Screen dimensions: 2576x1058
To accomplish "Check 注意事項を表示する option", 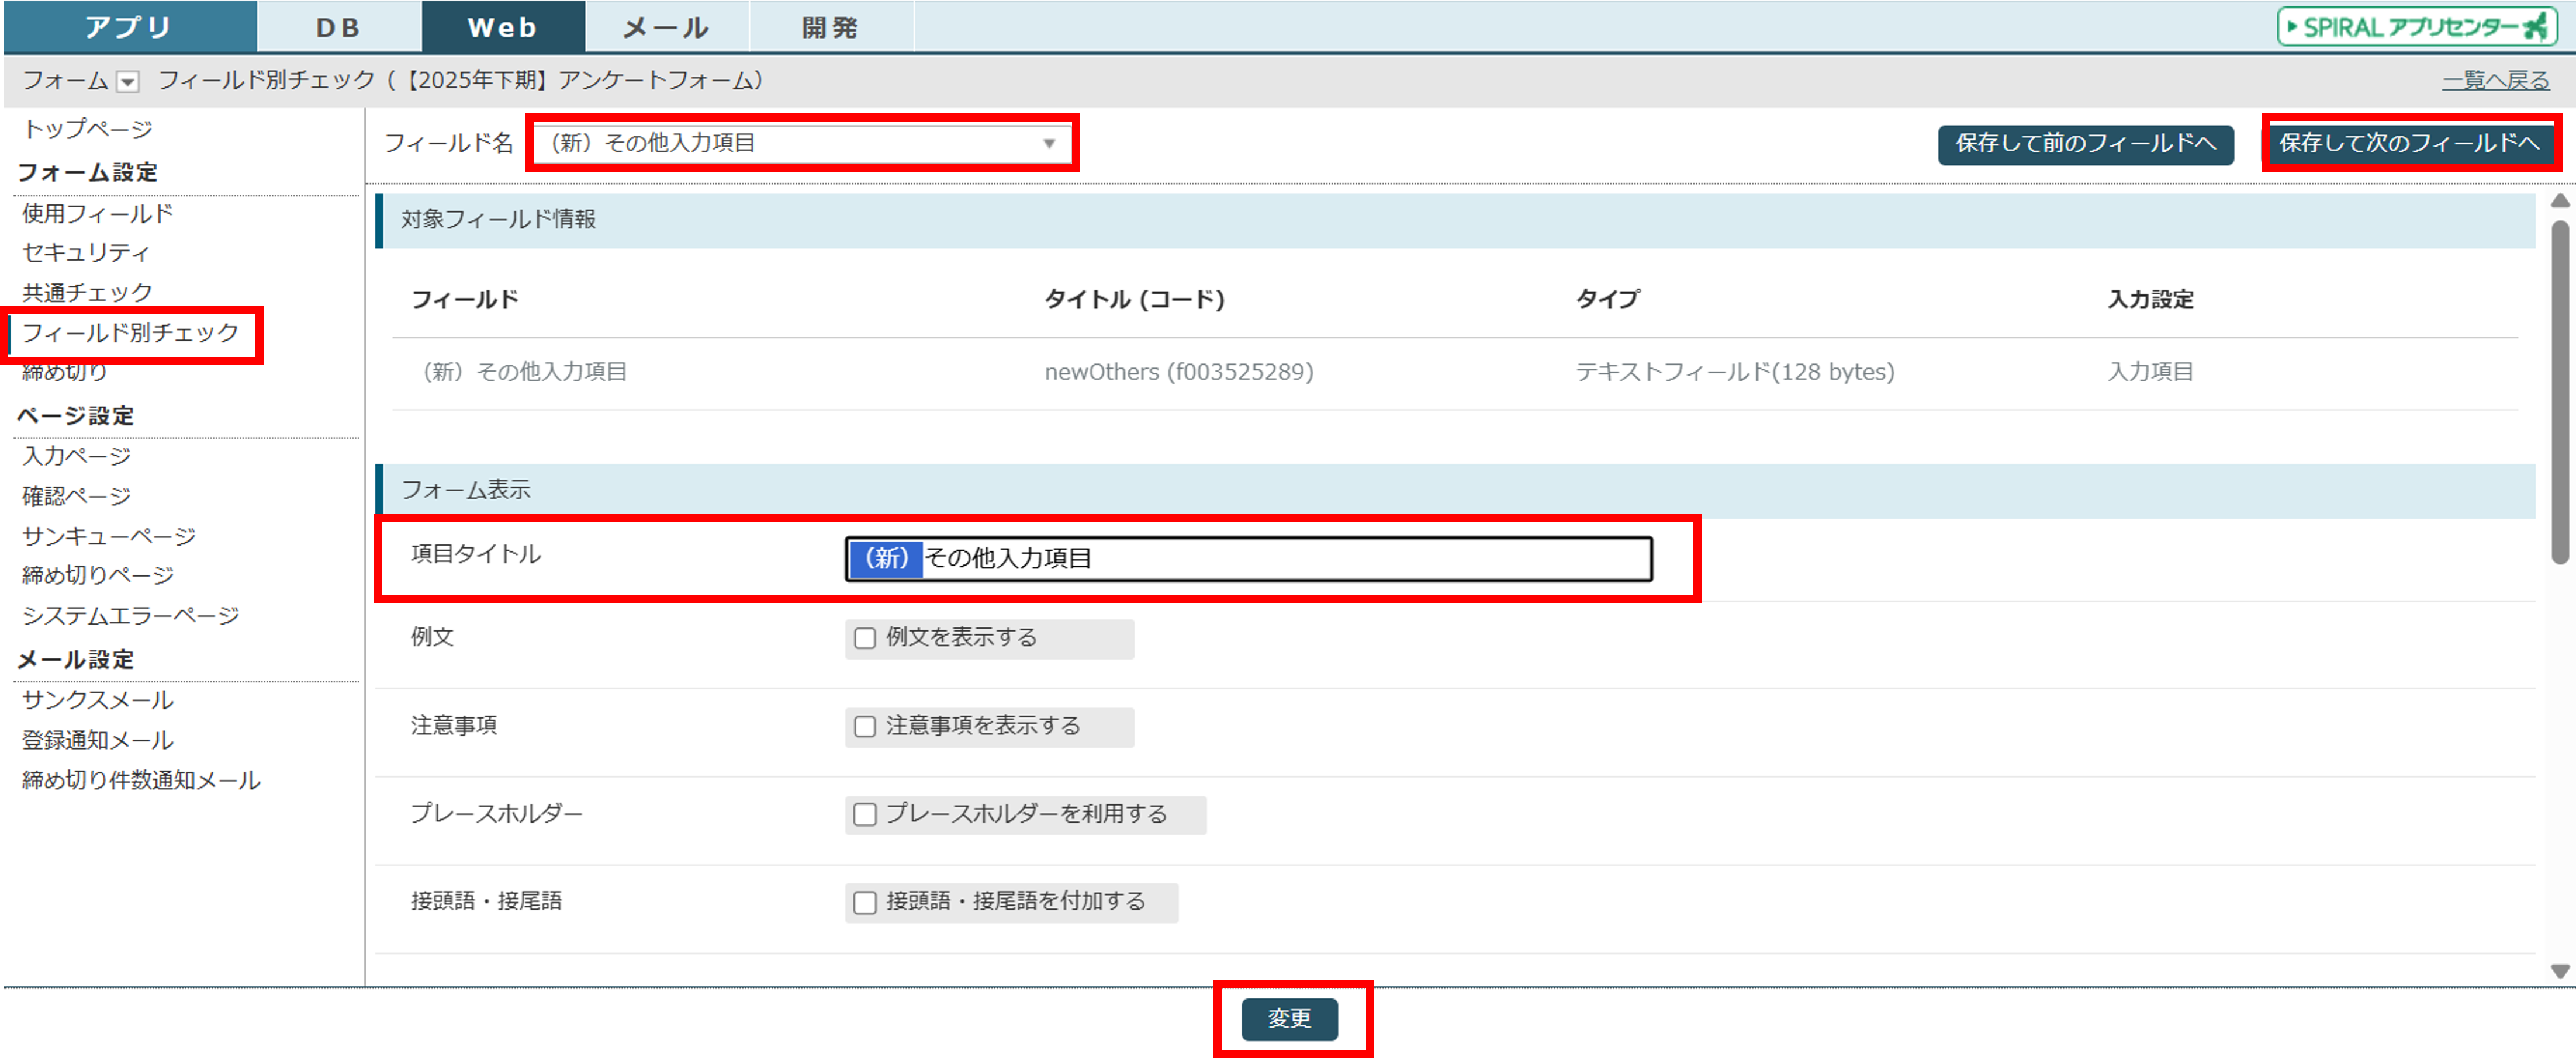I will (x=865, y=726).
